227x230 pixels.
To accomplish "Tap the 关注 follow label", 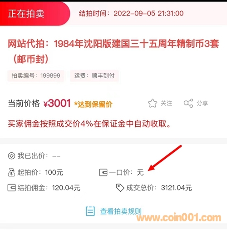I will 166,103.
